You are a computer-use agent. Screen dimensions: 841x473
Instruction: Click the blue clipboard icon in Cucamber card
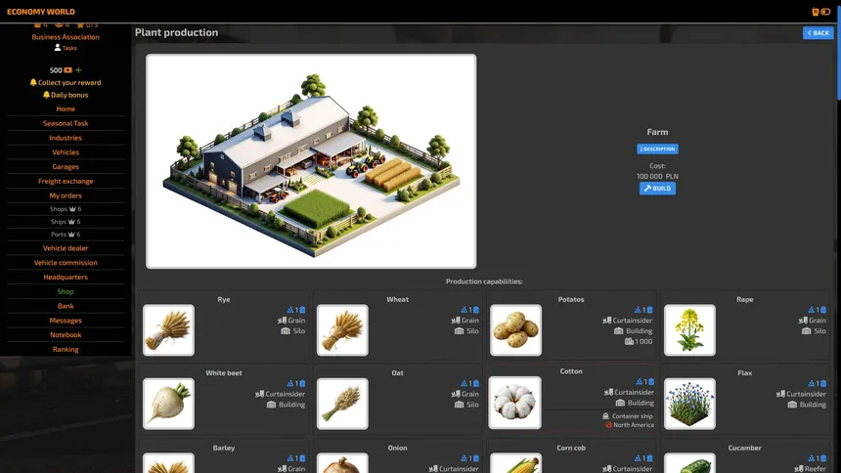click(823, 458)
